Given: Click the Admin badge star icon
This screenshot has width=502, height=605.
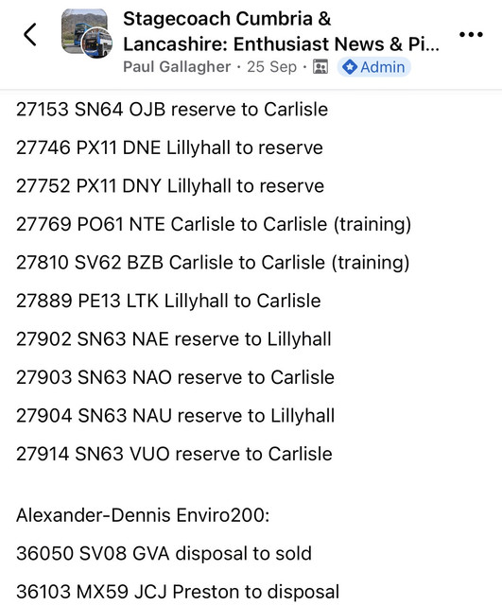Looking at the screenshot, I should click(x=350, y=67).
